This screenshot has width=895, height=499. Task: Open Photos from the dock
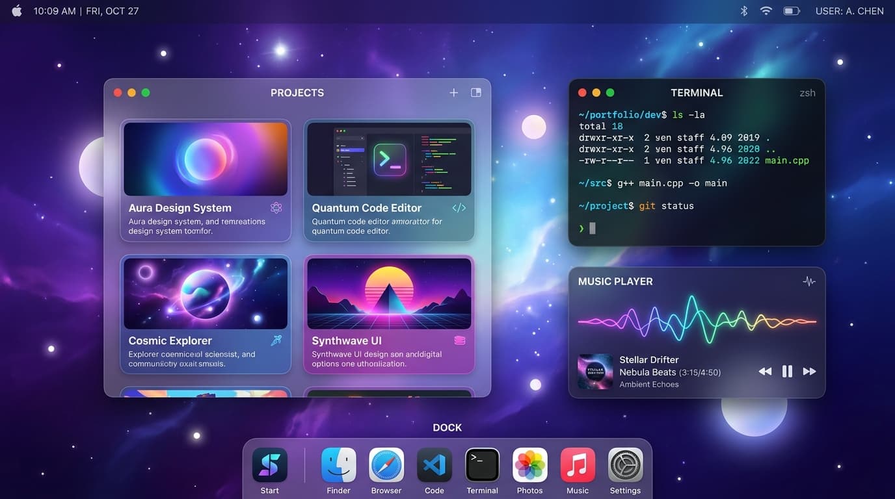pyautogui.click(x=530, y=465)
